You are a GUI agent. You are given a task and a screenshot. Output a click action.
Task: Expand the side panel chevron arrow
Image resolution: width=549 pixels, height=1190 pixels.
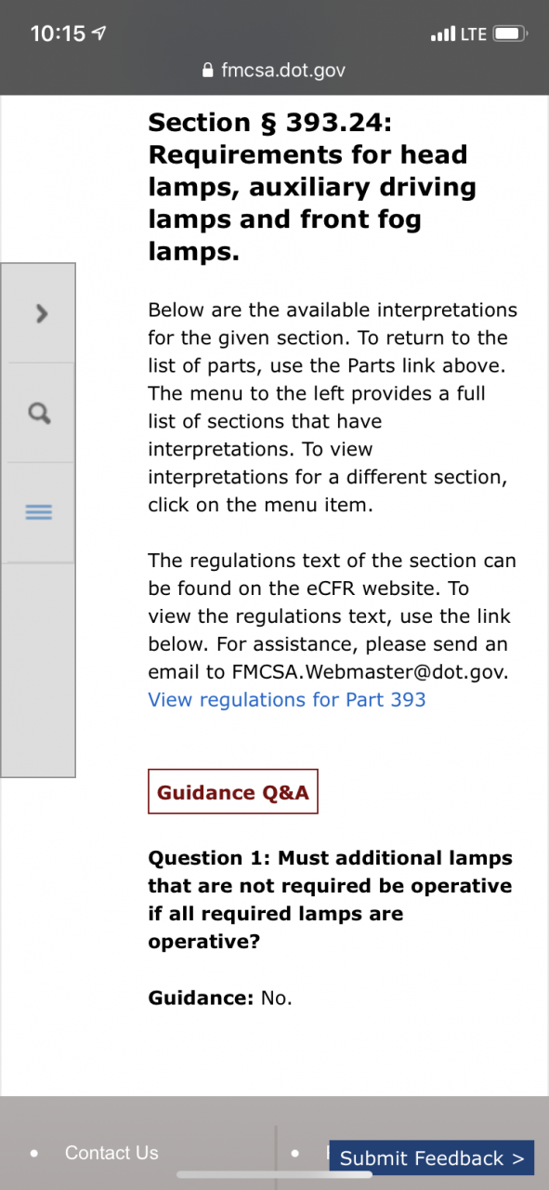40,314
